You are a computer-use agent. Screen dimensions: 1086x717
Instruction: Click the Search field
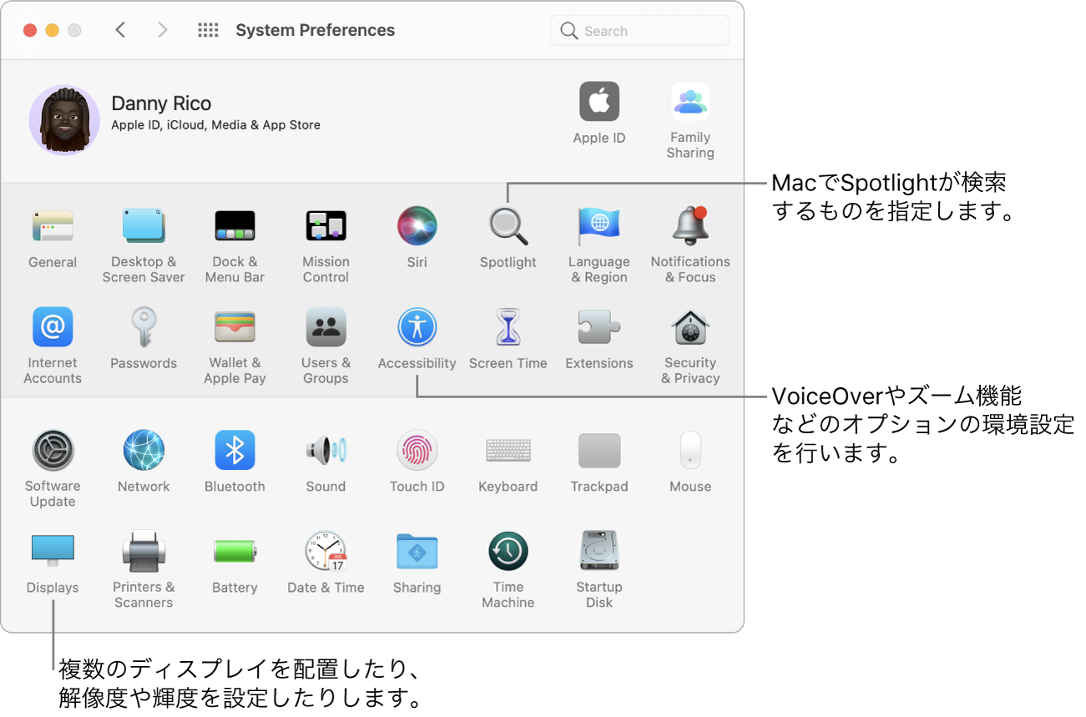[639, 30]
